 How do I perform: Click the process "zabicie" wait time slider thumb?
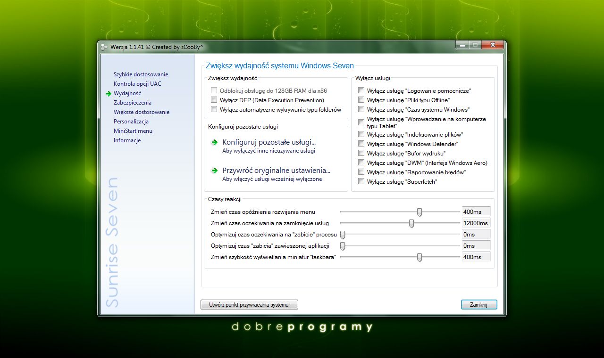[343, 235]
